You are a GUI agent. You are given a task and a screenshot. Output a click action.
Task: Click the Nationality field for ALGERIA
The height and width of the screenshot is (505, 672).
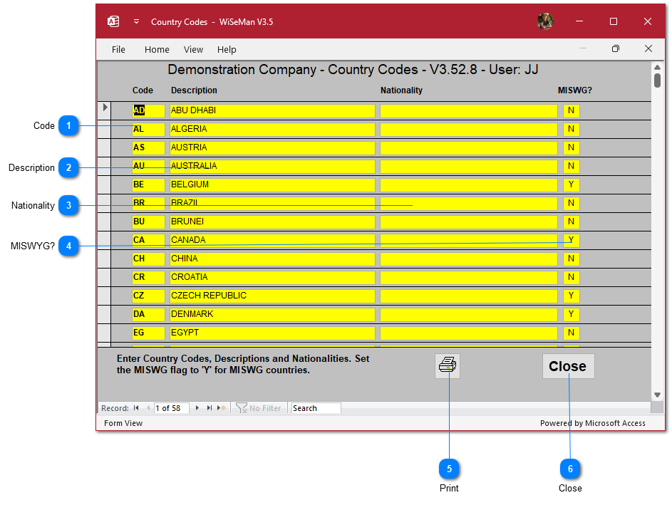468,130
